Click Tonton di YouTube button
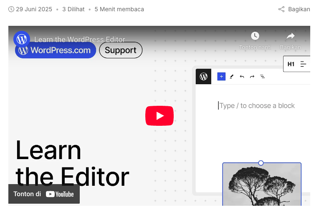This screenshot has width=319, height=217. tap(44, 194)
